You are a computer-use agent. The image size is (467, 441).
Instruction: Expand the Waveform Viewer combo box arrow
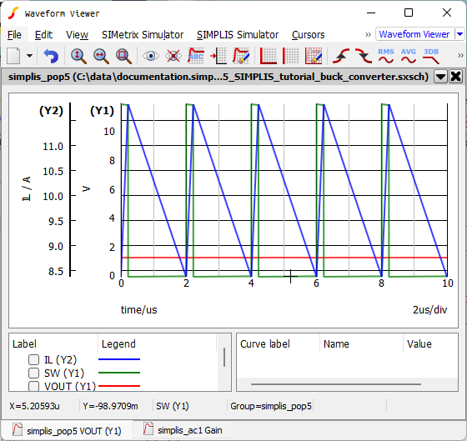pos(459,34)
